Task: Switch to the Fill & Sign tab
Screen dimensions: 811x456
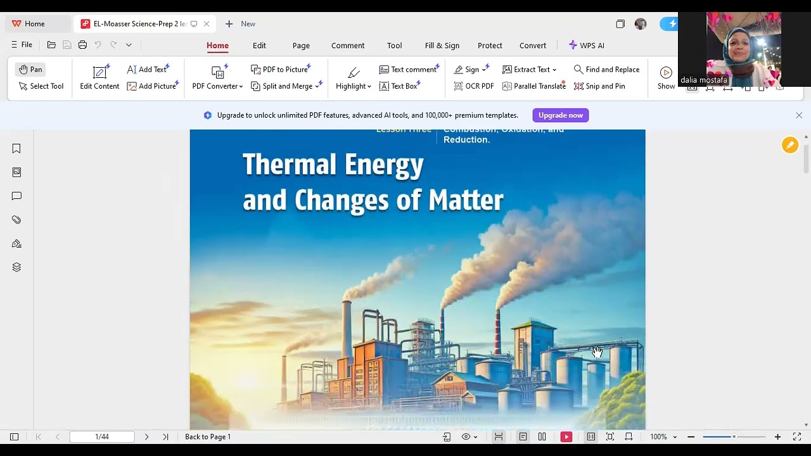Action: pyautogui.click(x=442, y=46)
